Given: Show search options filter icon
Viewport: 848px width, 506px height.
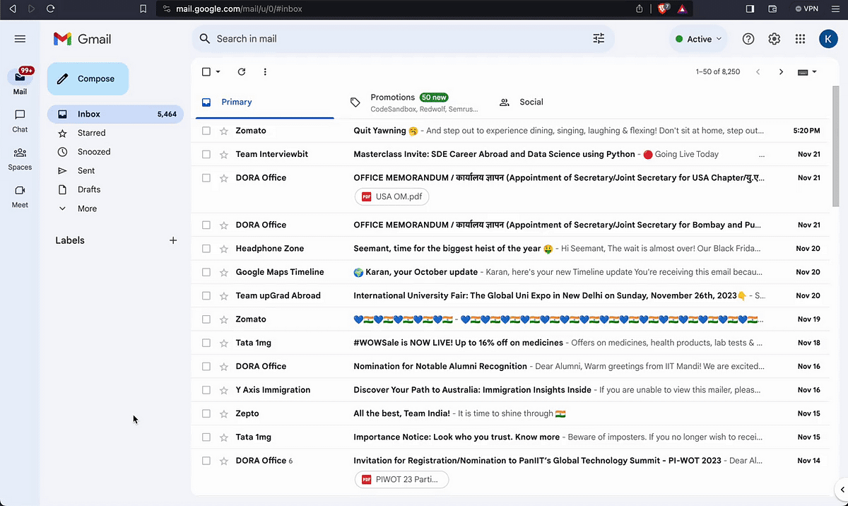Looking at the screenshot, I should tap(599, 39).
